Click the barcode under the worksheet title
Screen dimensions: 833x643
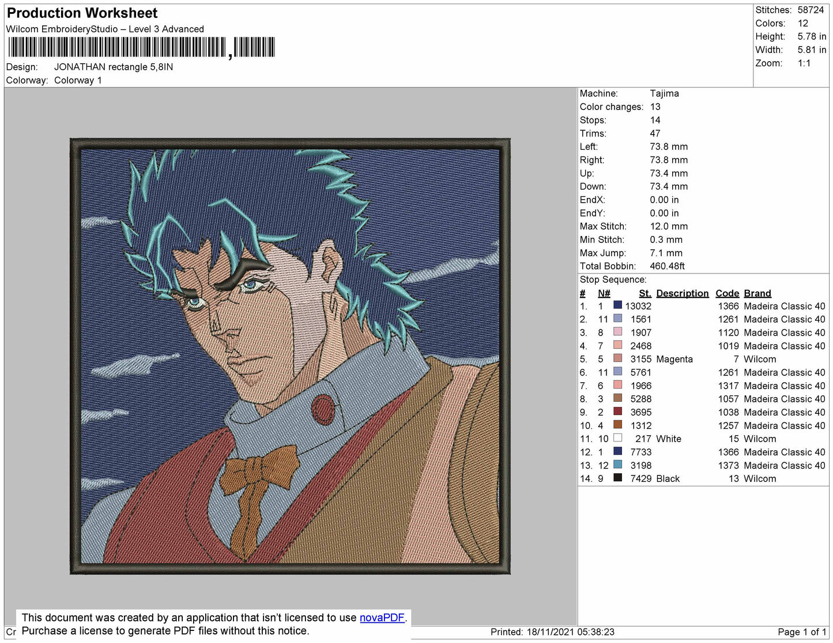tap(141, 47)
